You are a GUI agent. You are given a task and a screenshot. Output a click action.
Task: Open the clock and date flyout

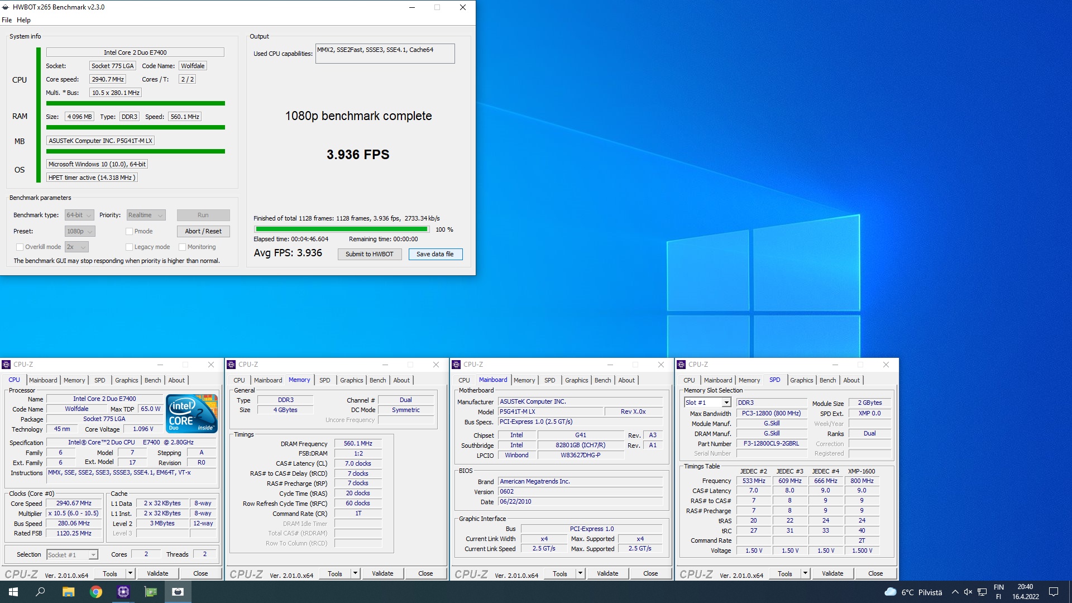click(x=1026, y=592)
